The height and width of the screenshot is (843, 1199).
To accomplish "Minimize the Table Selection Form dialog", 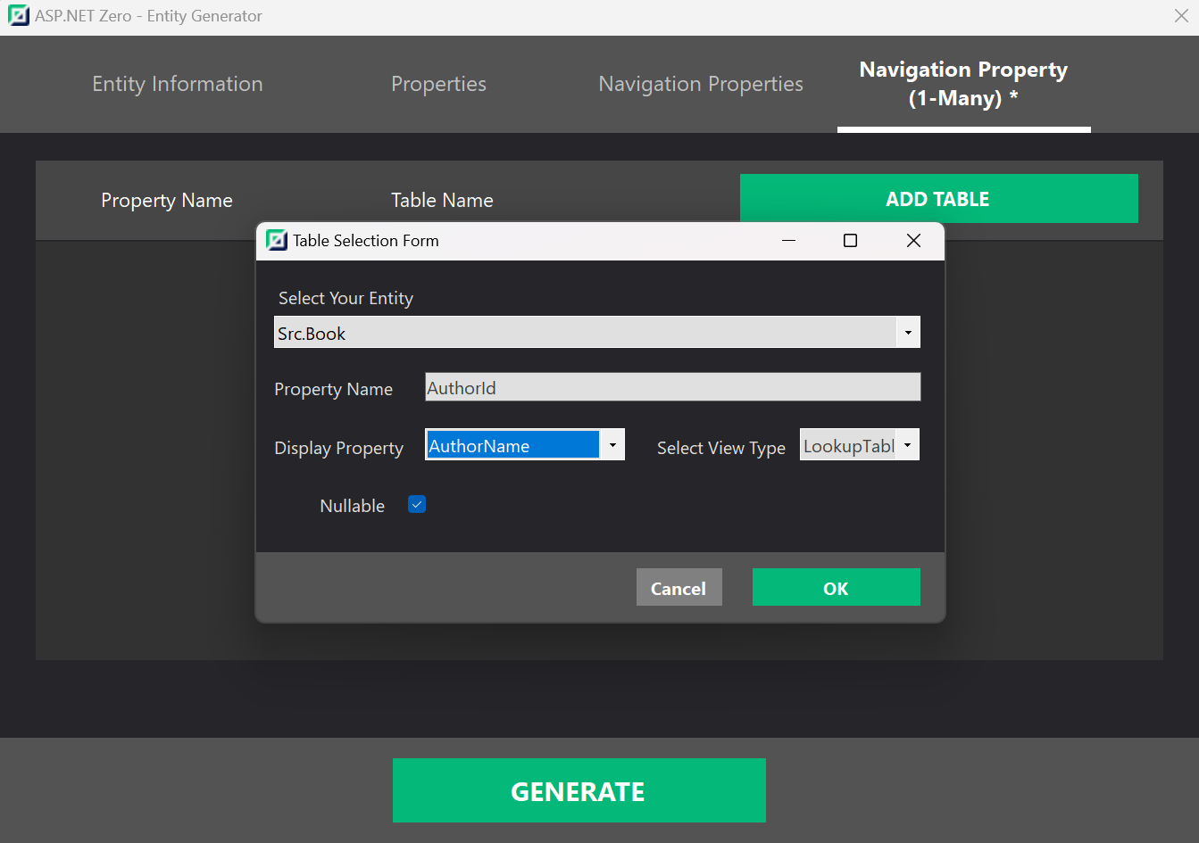I will click(x=788, y=241).
